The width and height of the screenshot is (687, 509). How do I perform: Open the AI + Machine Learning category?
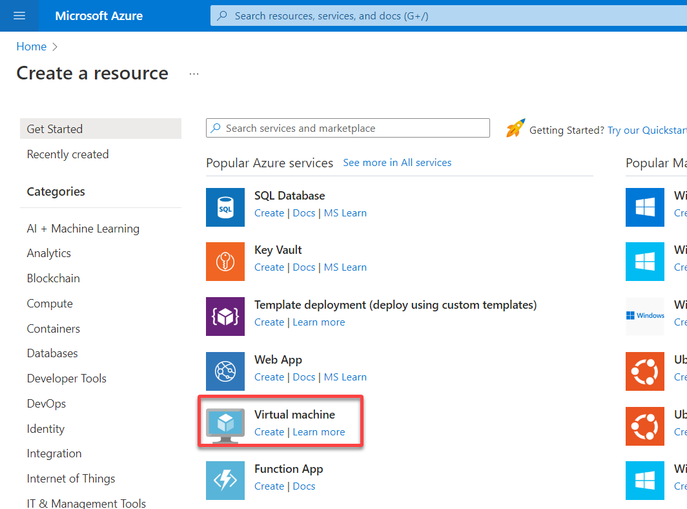pos(83,229)
